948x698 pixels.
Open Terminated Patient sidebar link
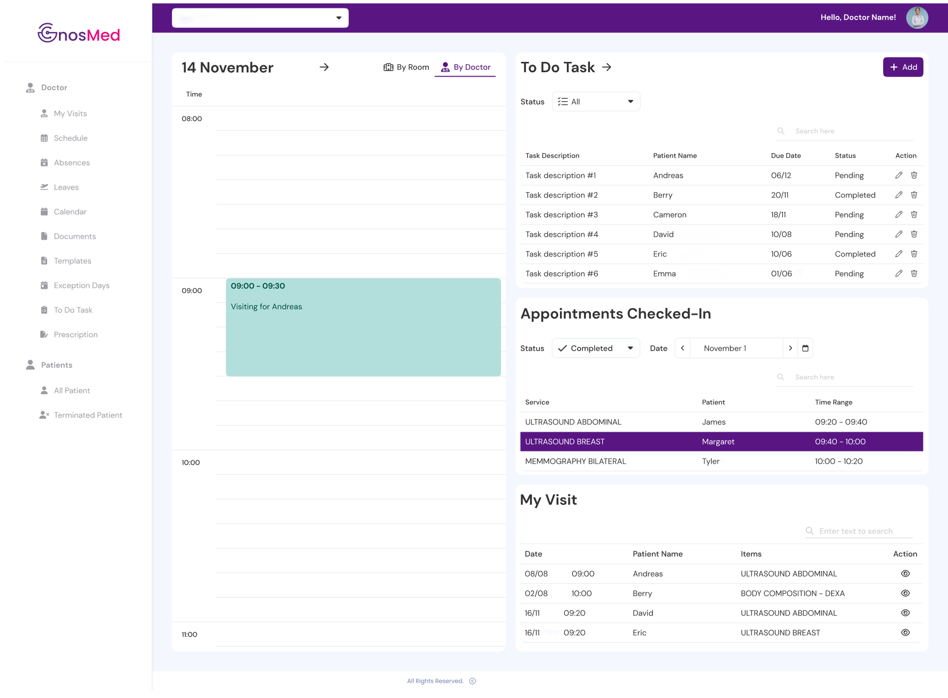(88, 415)
